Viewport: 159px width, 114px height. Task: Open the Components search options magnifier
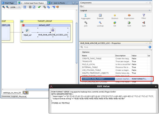81,6
